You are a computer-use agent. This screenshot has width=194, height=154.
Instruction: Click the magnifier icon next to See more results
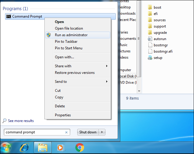(x=4, y=121)
